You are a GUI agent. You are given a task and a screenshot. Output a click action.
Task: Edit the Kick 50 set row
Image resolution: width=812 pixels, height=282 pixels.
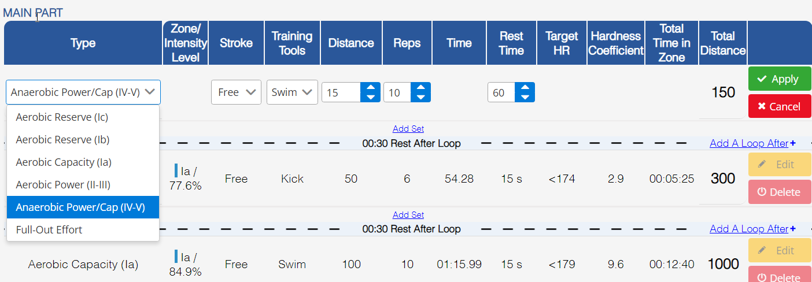tap(779, 165)
